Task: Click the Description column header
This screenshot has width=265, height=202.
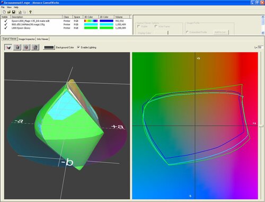Action: pos(37,17)
